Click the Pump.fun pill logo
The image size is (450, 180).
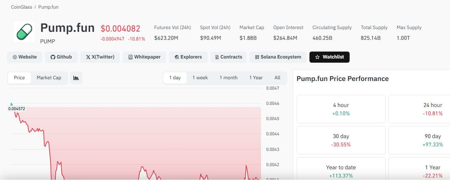24,31
